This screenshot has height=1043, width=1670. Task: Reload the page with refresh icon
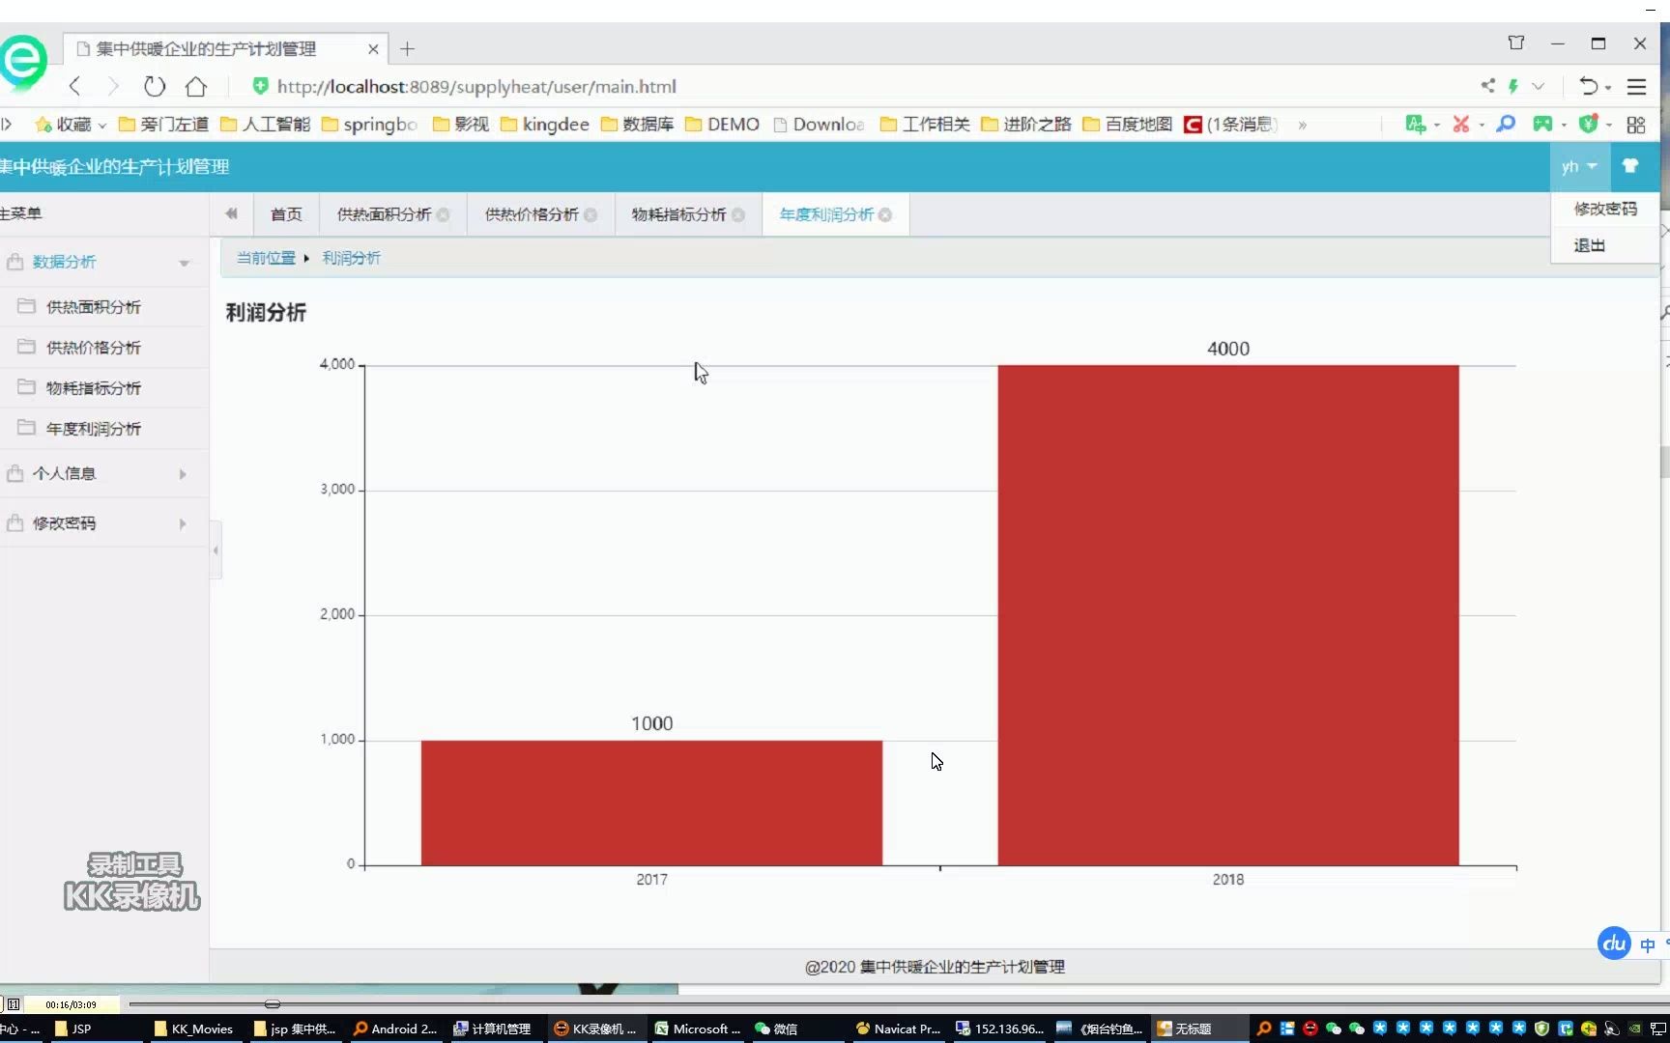pyautogui.click(x=155, y=87)
